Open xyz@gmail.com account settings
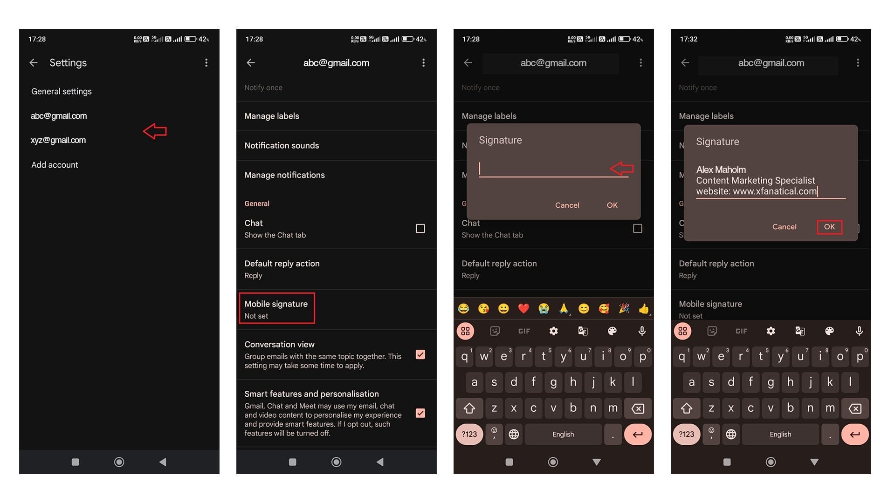The height and width of the screenshot is (503, 895). point(58,139)
